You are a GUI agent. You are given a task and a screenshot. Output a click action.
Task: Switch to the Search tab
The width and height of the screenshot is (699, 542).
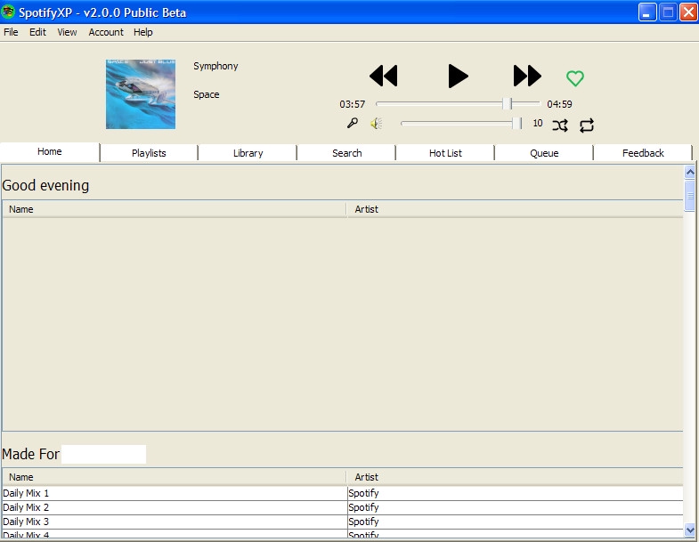pyautogui.click(x=346, y=153)
